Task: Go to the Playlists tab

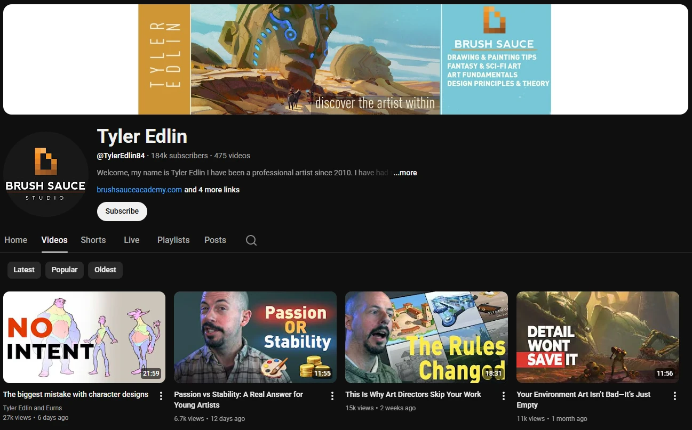Action: [x=173, y=240]
